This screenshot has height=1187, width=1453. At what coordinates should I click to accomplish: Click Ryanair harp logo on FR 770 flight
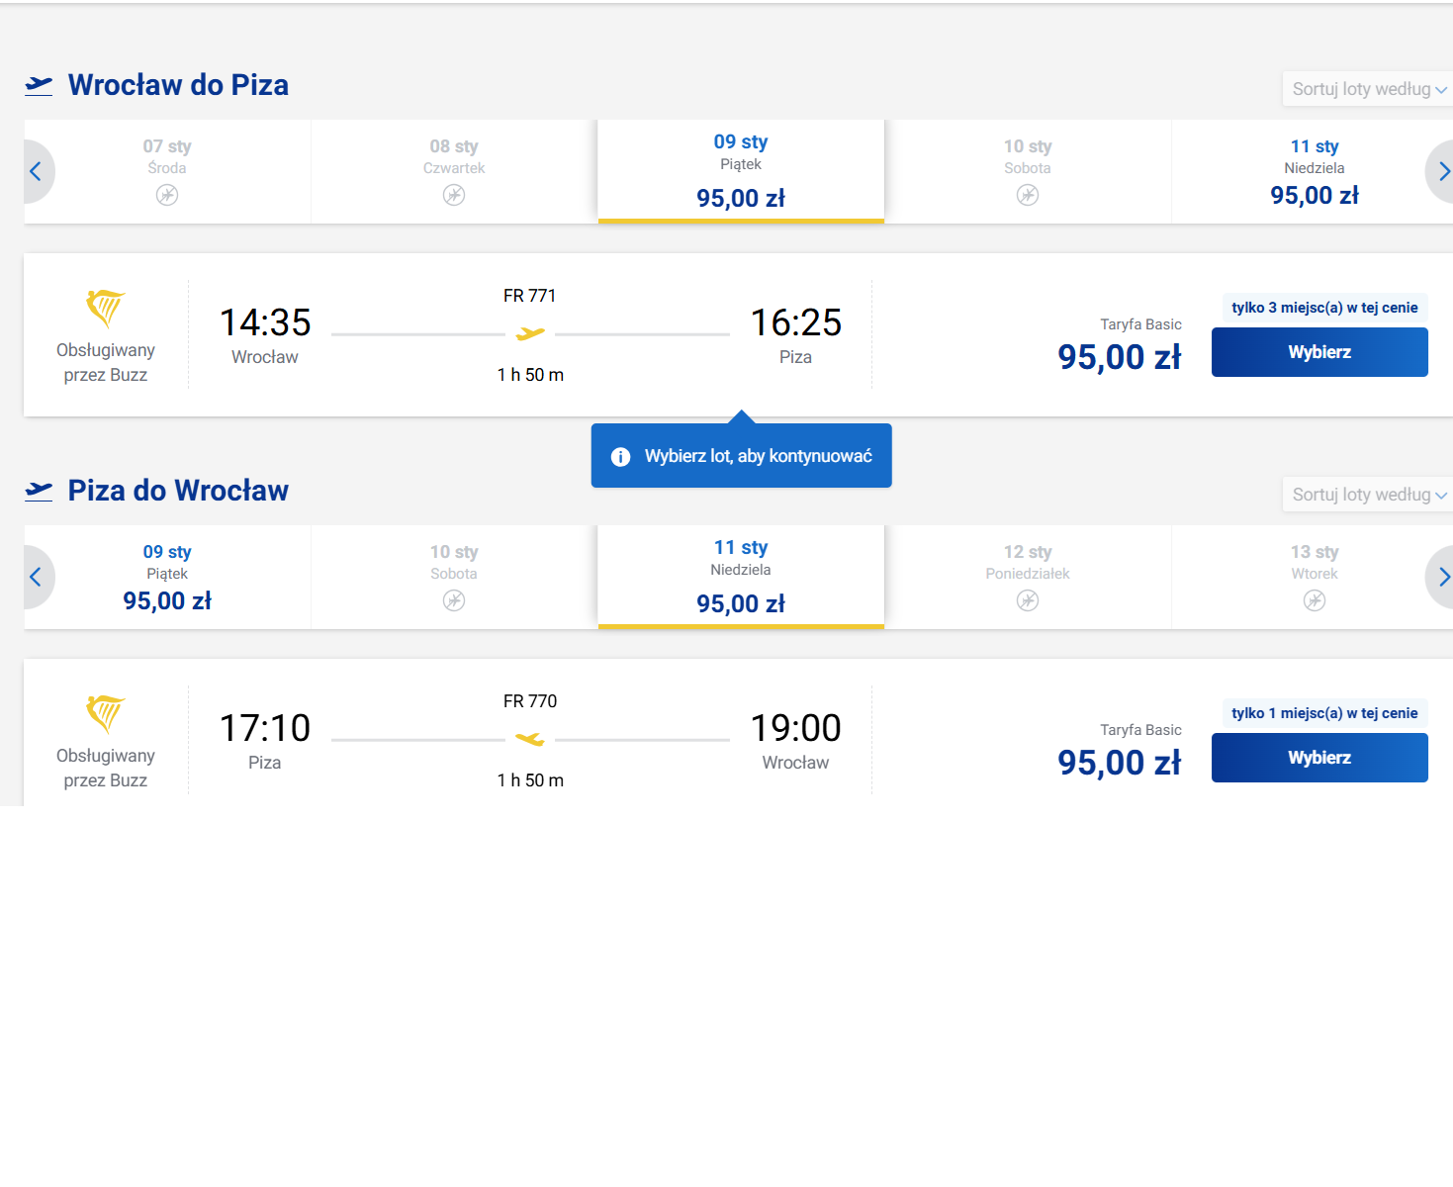coord(105,714)
